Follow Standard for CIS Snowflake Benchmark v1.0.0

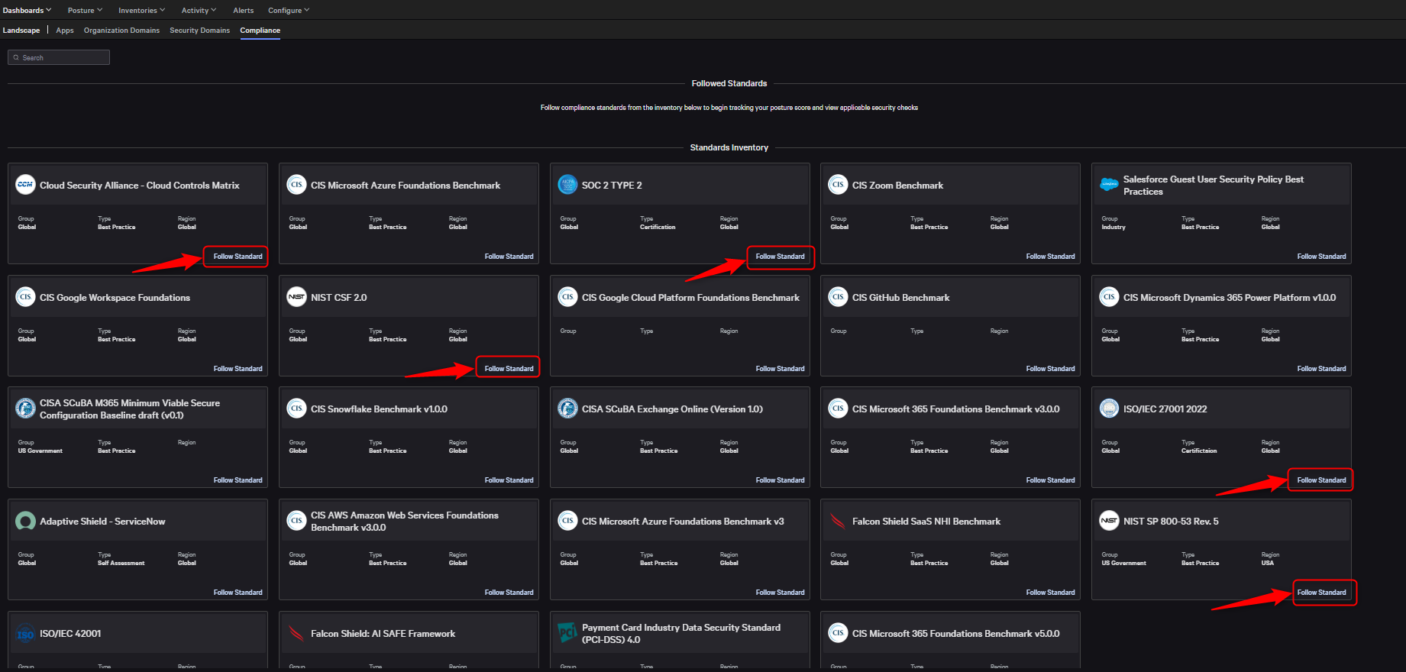coord(509,480)
